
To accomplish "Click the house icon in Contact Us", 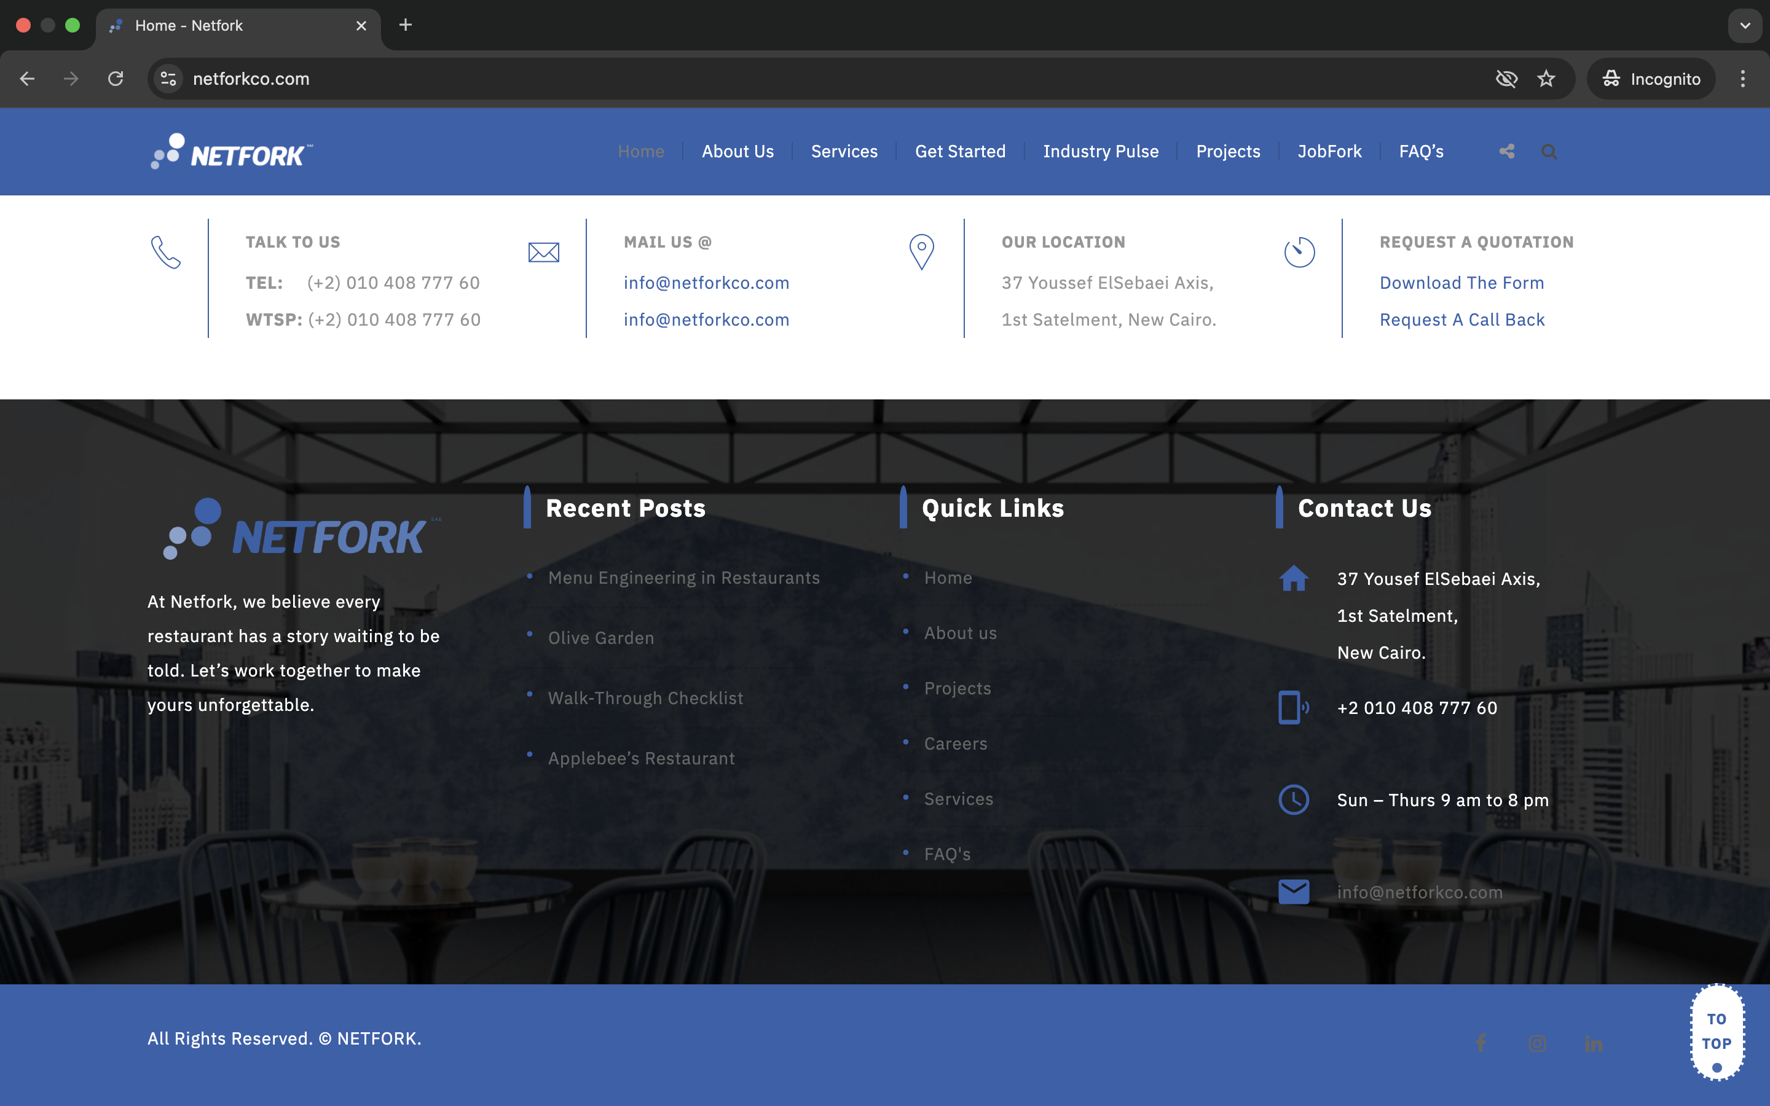I will coord(1293,578).
